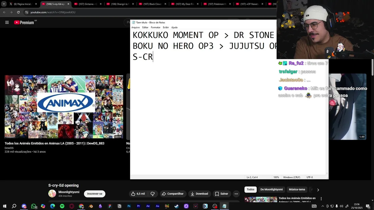Open Spotify from the taskbar
374x210 pixels.
point(62,206)
